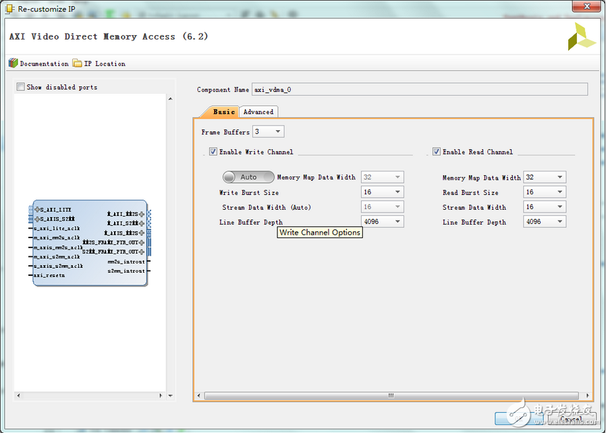Screen dimensions: 606x433
Task: Expand the S_AXI_LITE port plus icon
Action: 37,210
